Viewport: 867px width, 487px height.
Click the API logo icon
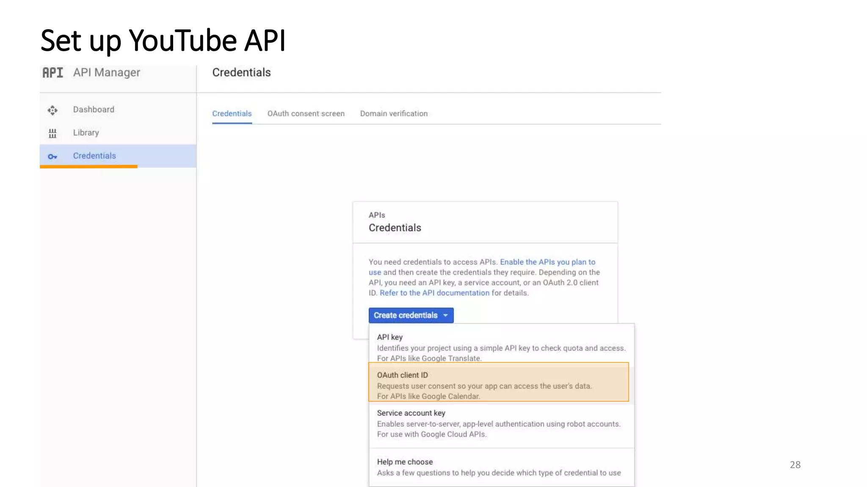(x=52, y=73)
